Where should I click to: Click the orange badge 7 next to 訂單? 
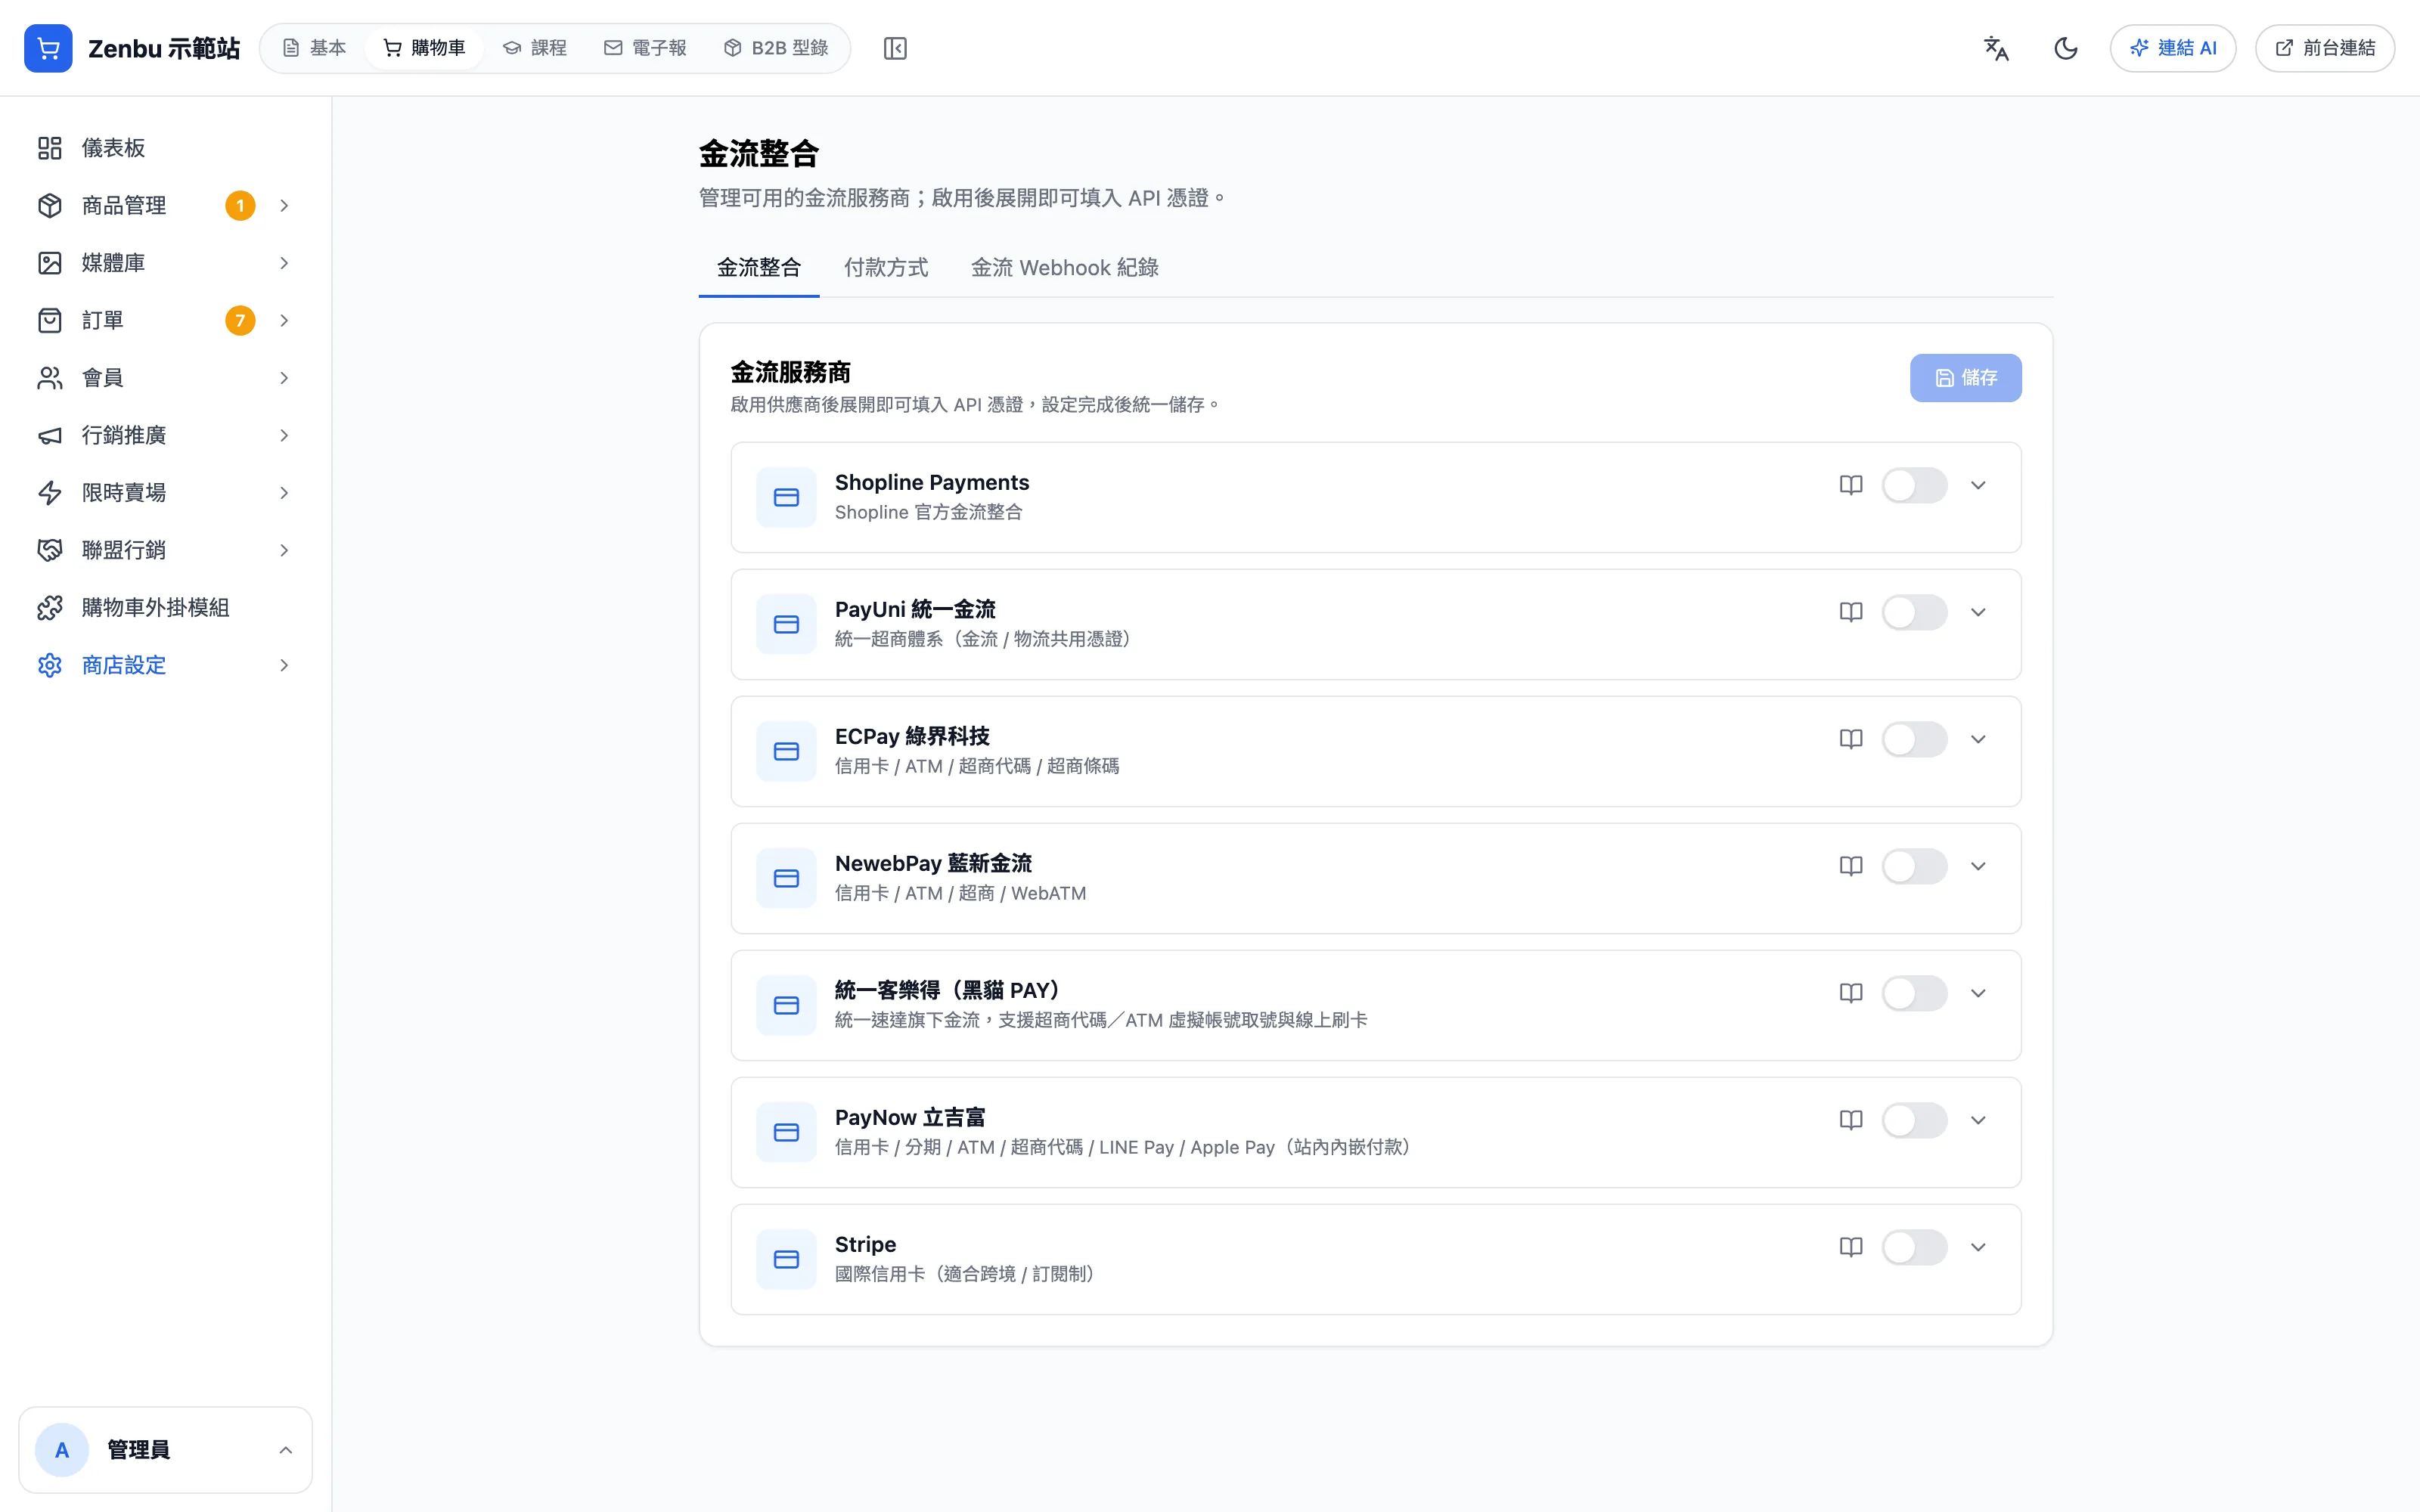[x=240, y=320]
